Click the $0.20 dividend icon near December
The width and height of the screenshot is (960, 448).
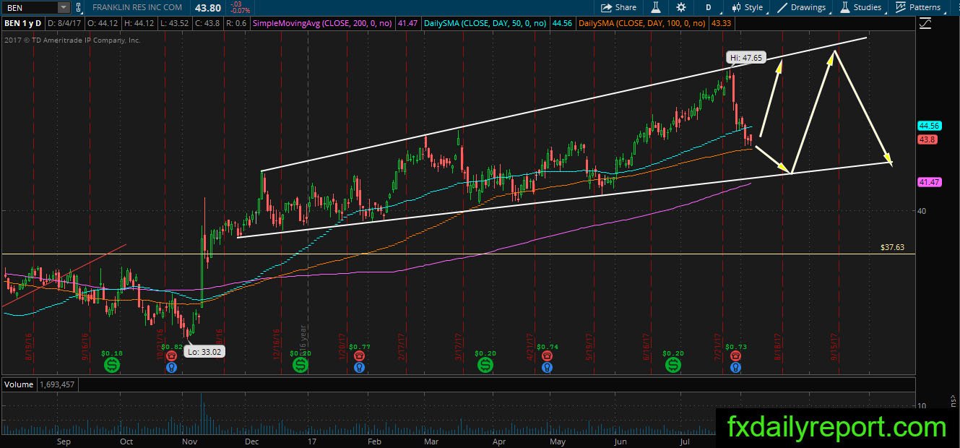300,366
